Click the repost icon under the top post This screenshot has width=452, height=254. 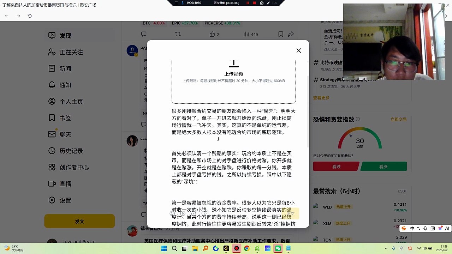[x=178, y=34]
